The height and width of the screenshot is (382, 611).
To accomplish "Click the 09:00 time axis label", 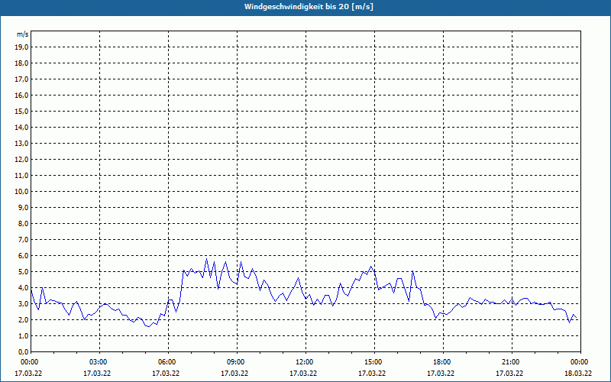I will pyautogui.click(x=237, y=362).
